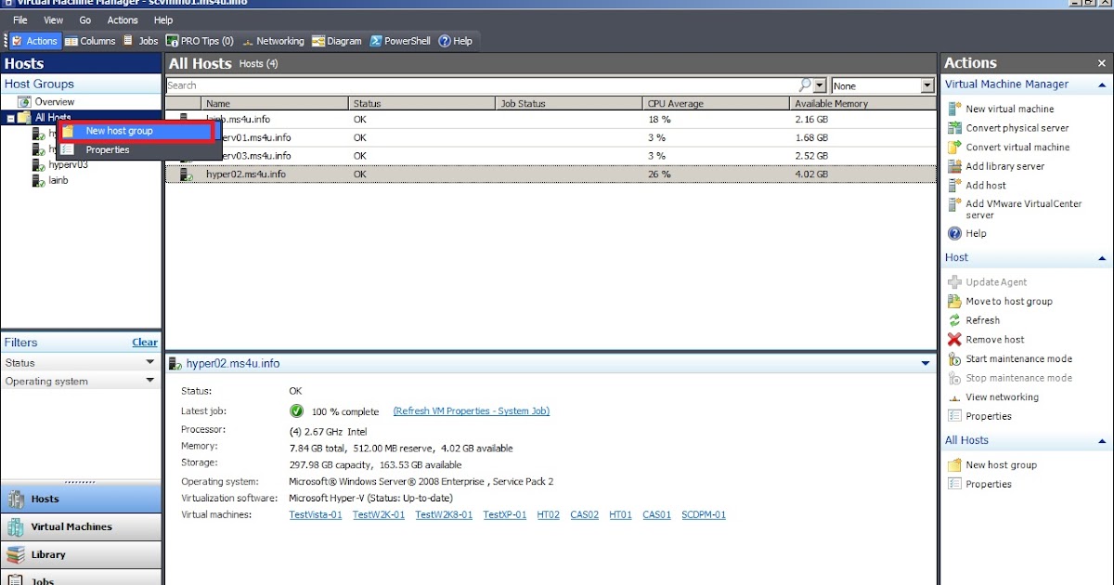Open the TestVista-01 virtual machine link
Screen dimensions: 1114x585
315,514
